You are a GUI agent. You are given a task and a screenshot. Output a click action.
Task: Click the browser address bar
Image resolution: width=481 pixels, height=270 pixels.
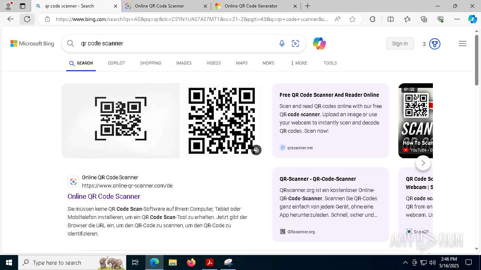192,19
